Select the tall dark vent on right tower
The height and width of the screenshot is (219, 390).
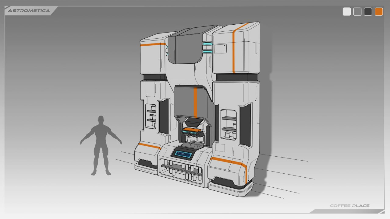coord(245,125)
